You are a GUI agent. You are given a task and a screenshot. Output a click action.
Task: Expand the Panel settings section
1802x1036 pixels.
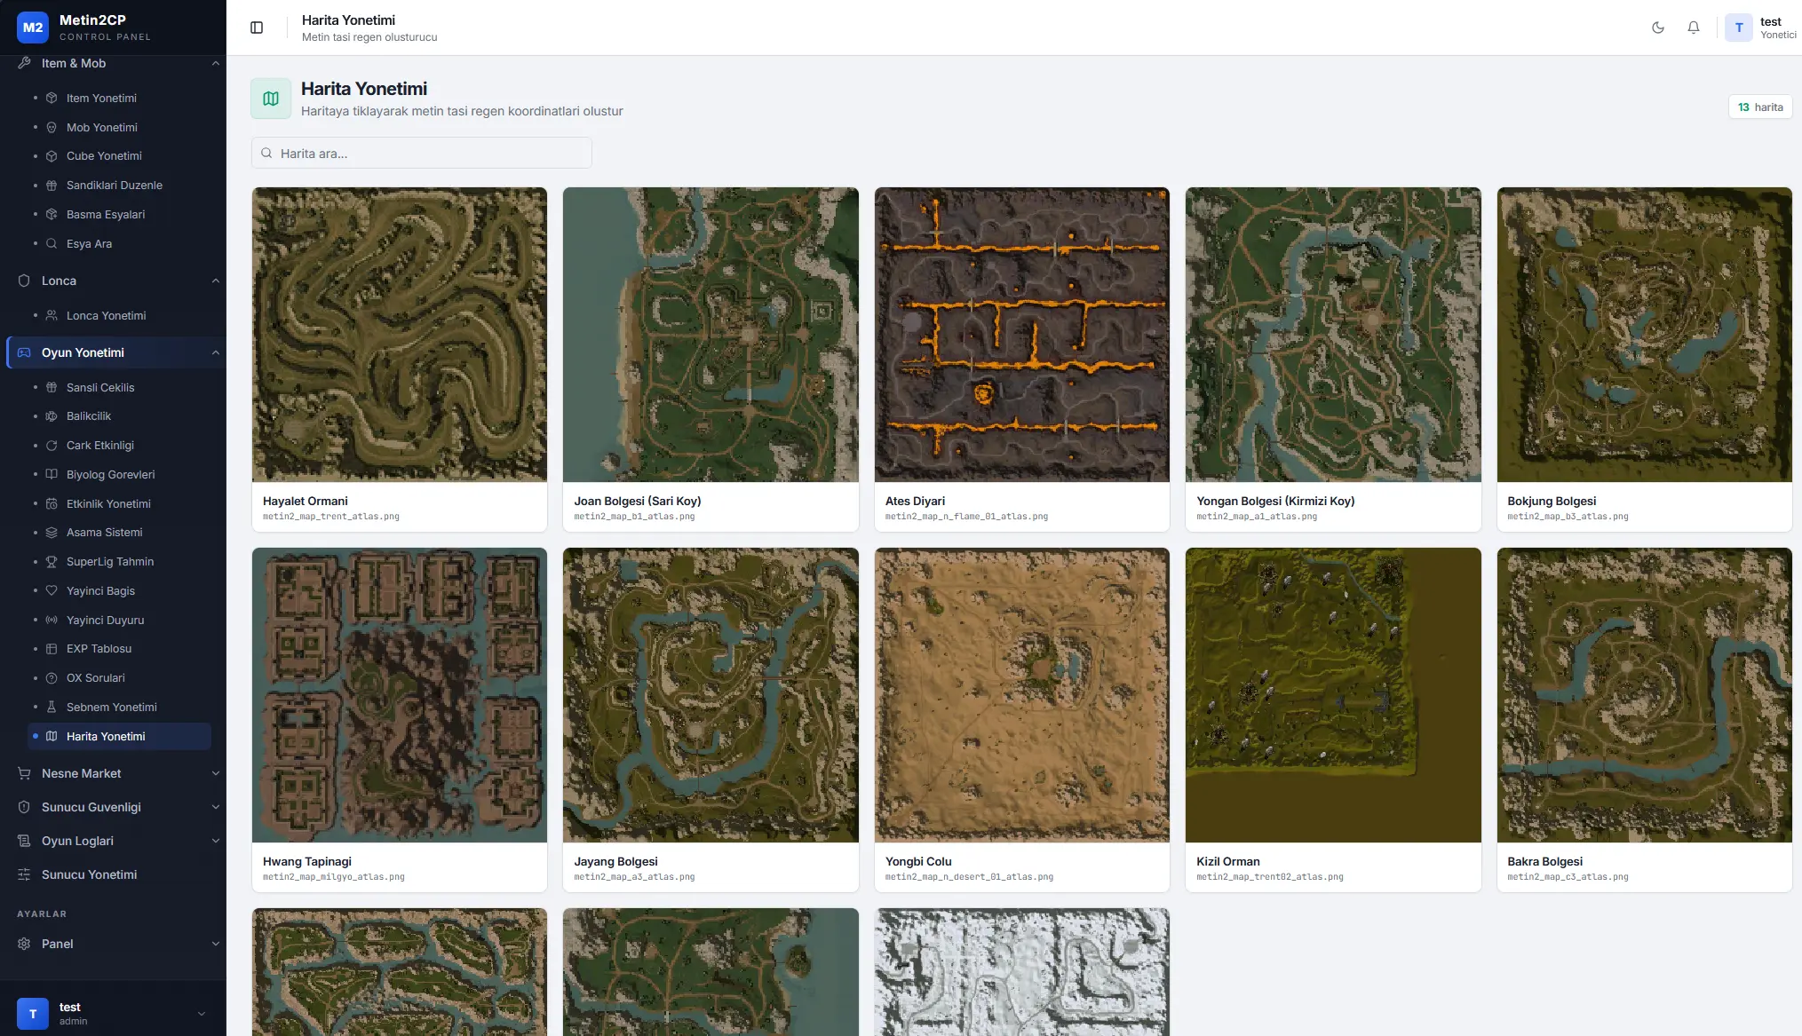point(216,944)
